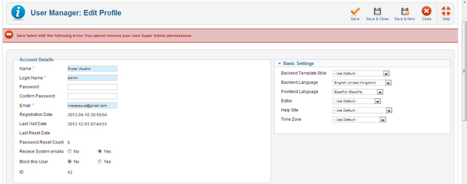The width and height of the screenshot is (467, 184).
Task: Open the Time Zone dropdown
Action: [359, 120]
